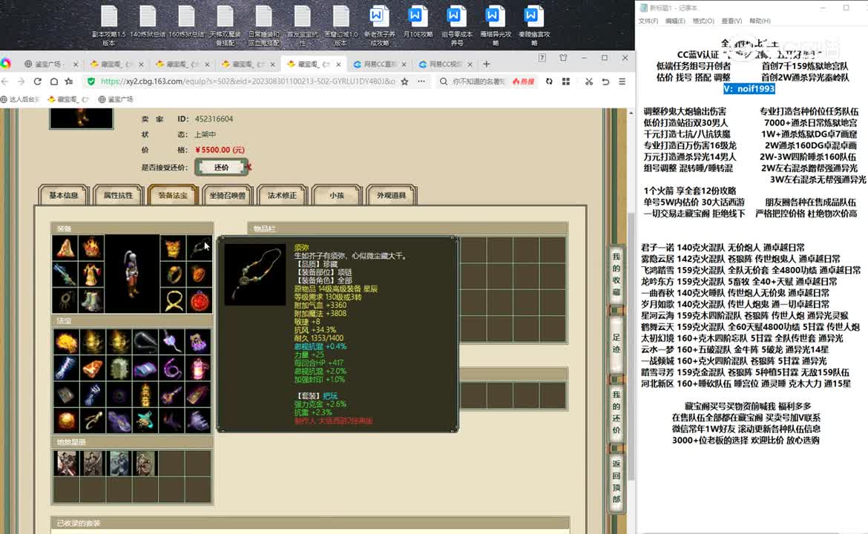Select the 装备法宝 tab
The height and width of the screenshot is (534, 868).
point(173,195)
